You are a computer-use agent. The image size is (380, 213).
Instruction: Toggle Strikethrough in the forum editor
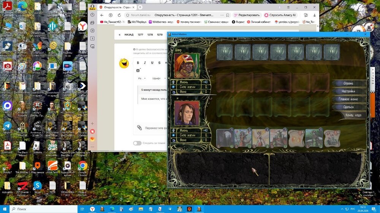pyautogui.click(x=159, y=63)
